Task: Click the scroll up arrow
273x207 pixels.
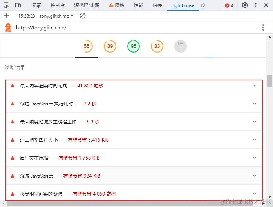Action: (269, 37)
